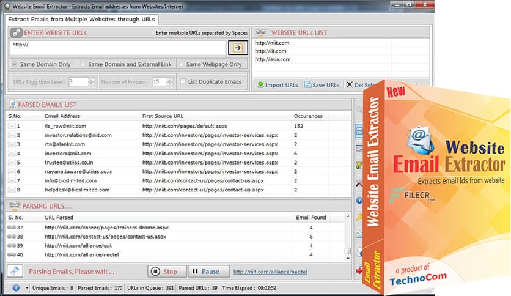Stop the email parsing
This screenshot has width=511, height=296.
(167, 271)
